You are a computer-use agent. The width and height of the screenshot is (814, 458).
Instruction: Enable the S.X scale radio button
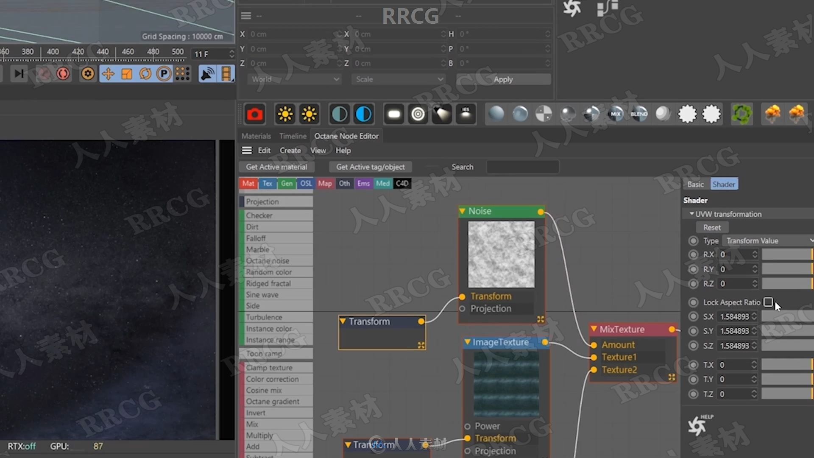coord(693,316)
